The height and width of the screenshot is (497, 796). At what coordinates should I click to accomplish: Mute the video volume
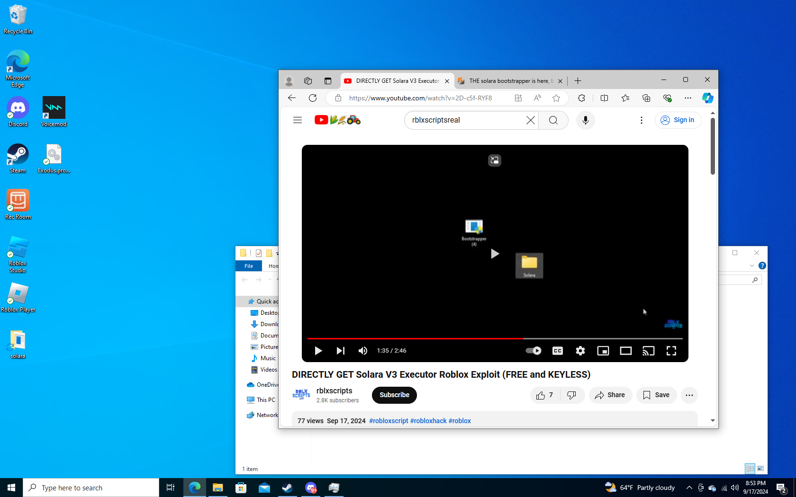point(363,351)
